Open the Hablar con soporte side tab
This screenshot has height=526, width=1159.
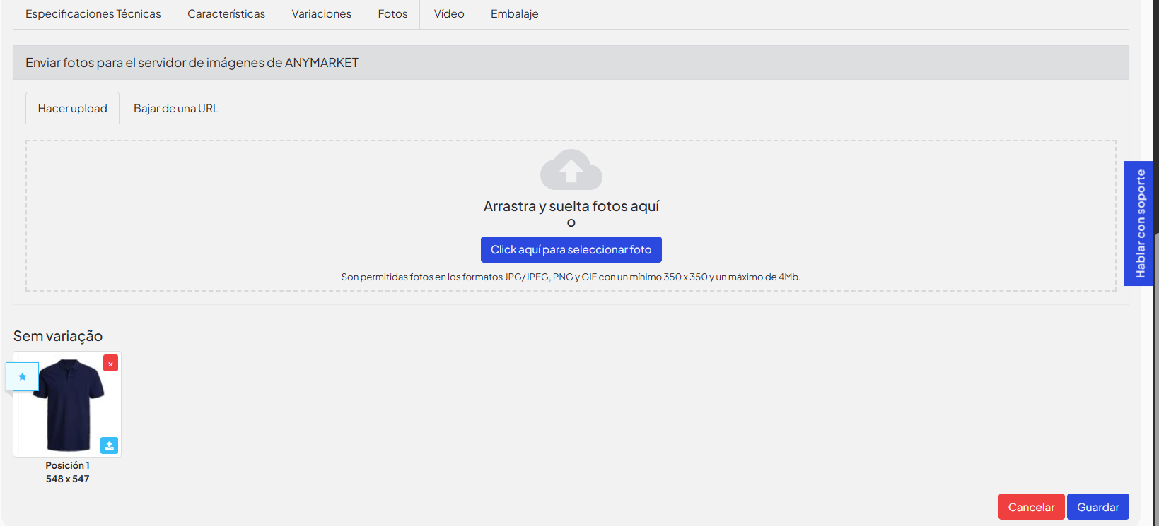click(1138, 223)
